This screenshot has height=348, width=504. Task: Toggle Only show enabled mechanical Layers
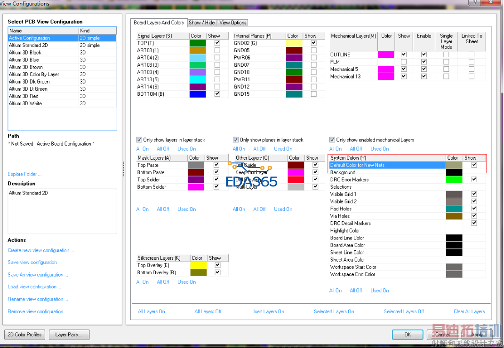click(x=332, y=140)
